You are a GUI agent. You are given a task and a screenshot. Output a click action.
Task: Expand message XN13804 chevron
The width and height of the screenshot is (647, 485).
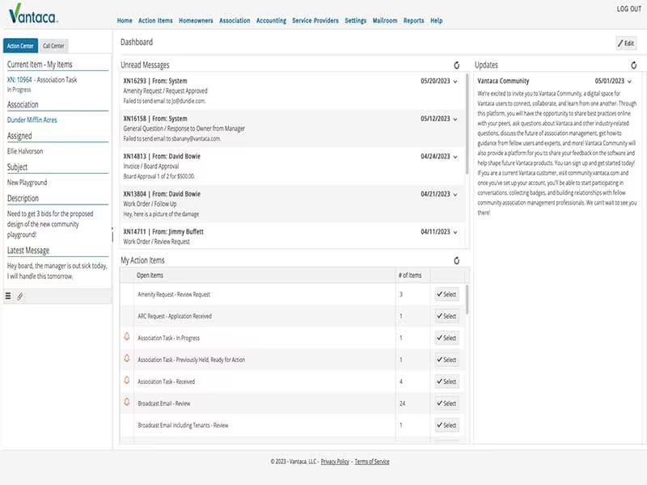pyautogui.click(x=455, y=195)
